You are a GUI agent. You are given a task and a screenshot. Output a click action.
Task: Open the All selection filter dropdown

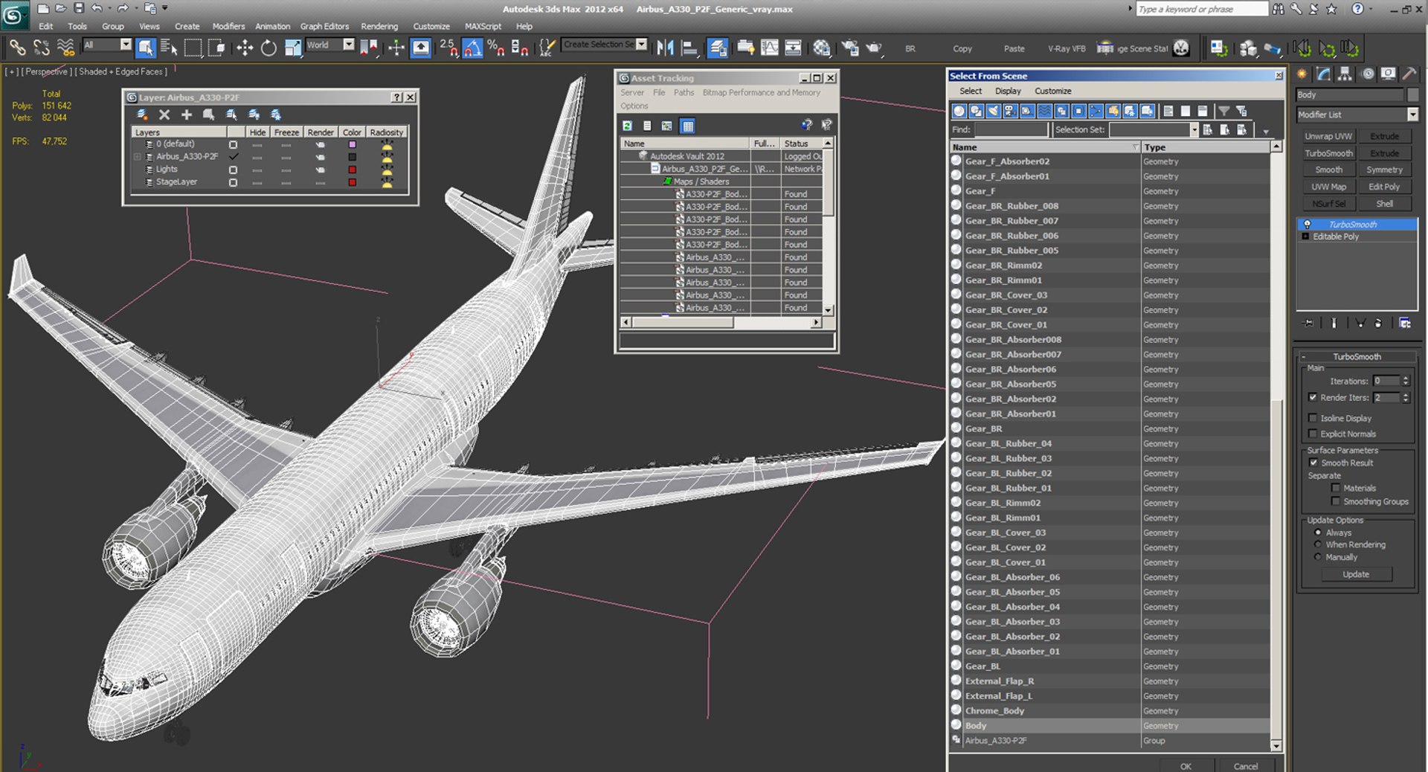point(126,45)
